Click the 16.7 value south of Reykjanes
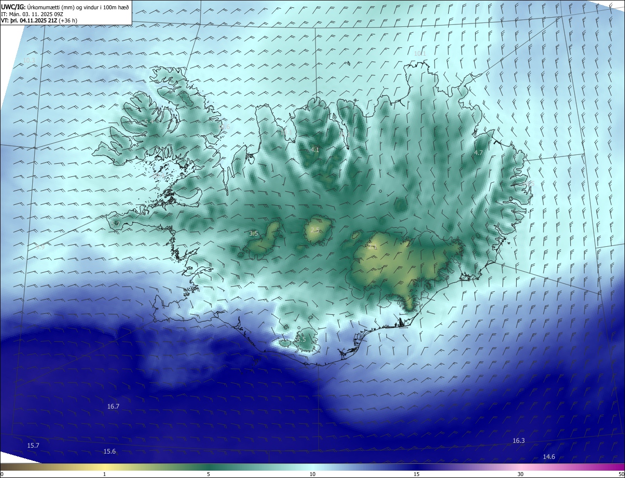Viewport: 625px width, 478px height. point(113,406)
